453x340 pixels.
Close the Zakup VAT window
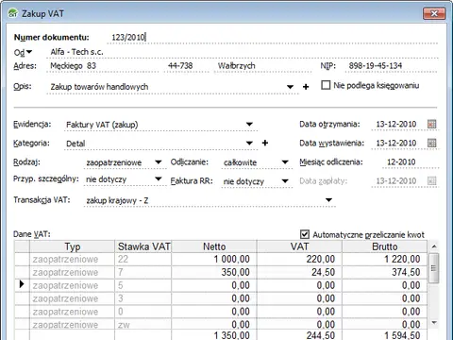(434, 13)
